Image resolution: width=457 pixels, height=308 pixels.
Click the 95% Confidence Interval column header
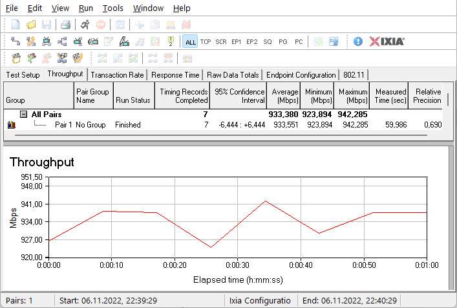pos(238,96)
